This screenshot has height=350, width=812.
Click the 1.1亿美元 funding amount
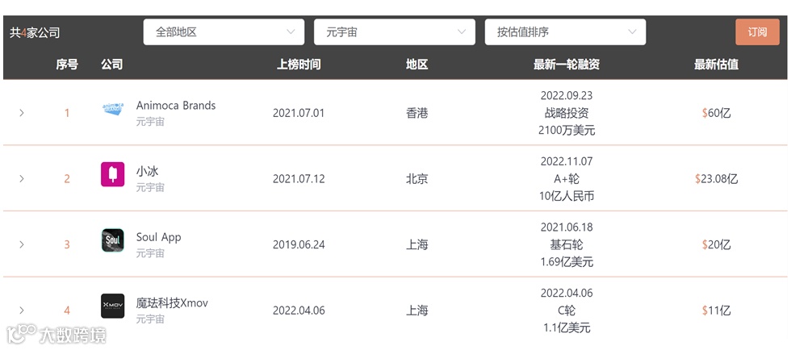[567, 327]
